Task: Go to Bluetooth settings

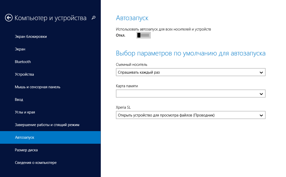Action: coord(23,62)
